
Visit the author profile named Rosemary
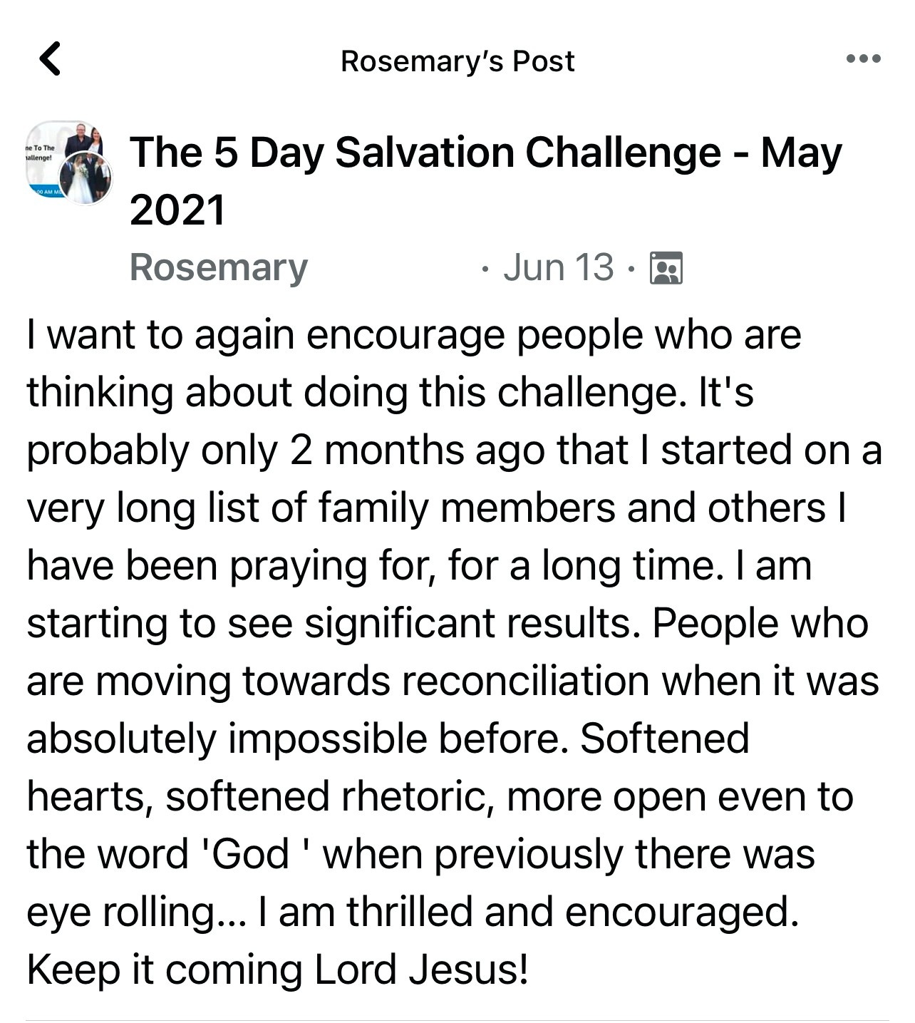click(x=218, y=268)
